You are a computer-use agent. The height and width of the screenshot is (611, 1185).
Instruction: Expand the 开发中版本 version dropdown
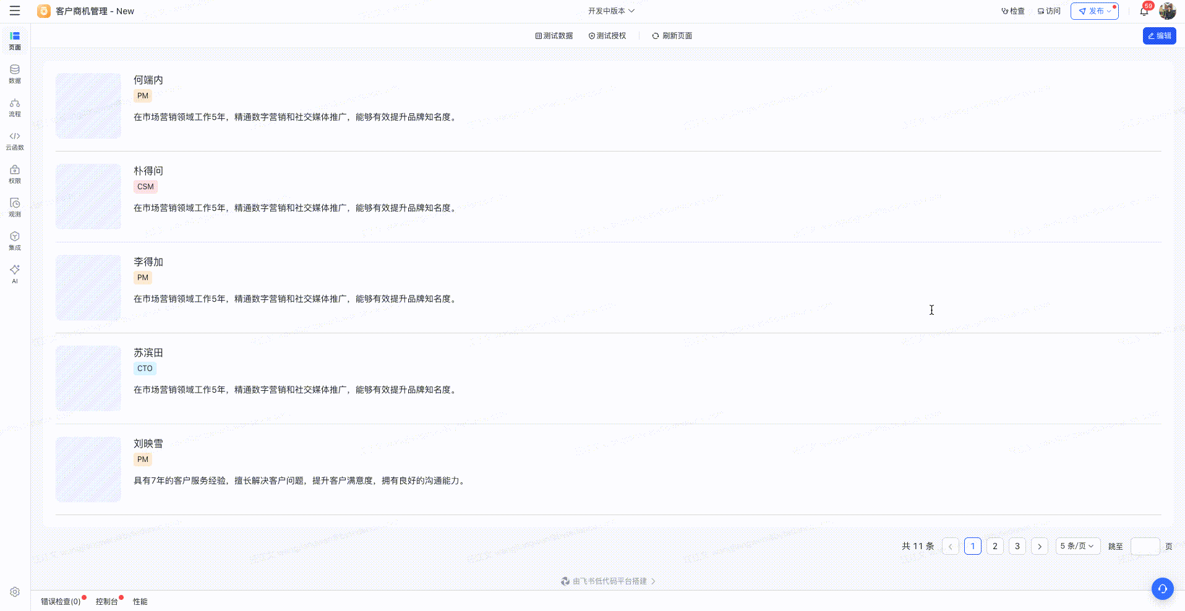click(x=611, y=11)
